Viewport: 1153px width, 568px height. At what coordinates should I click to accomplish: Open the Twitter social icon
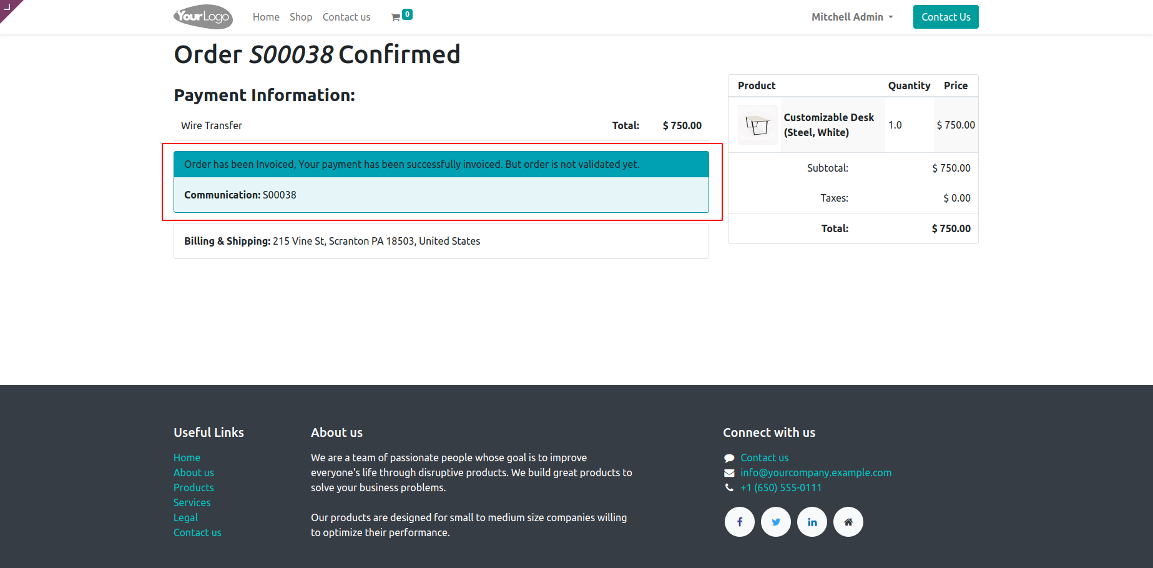(775, 522)
